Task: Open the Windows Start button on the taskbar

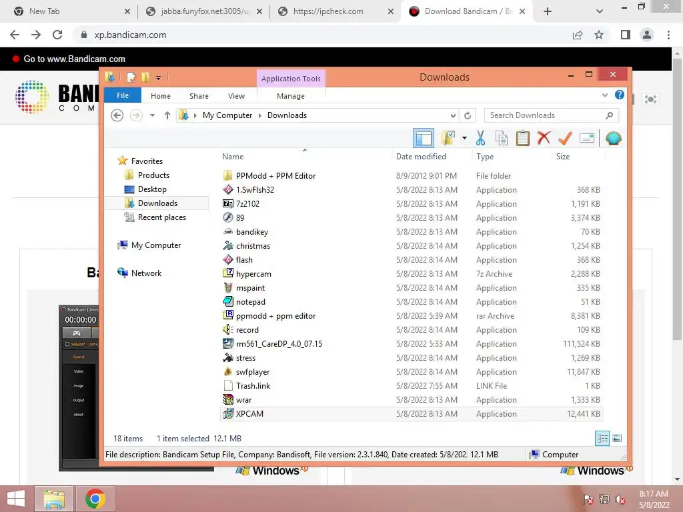Action: tap(16, 499)
